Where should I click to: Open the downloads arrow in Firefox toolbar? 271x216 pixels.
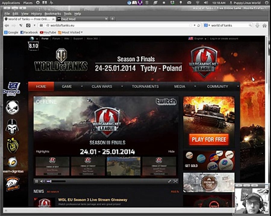click(257, 25)
